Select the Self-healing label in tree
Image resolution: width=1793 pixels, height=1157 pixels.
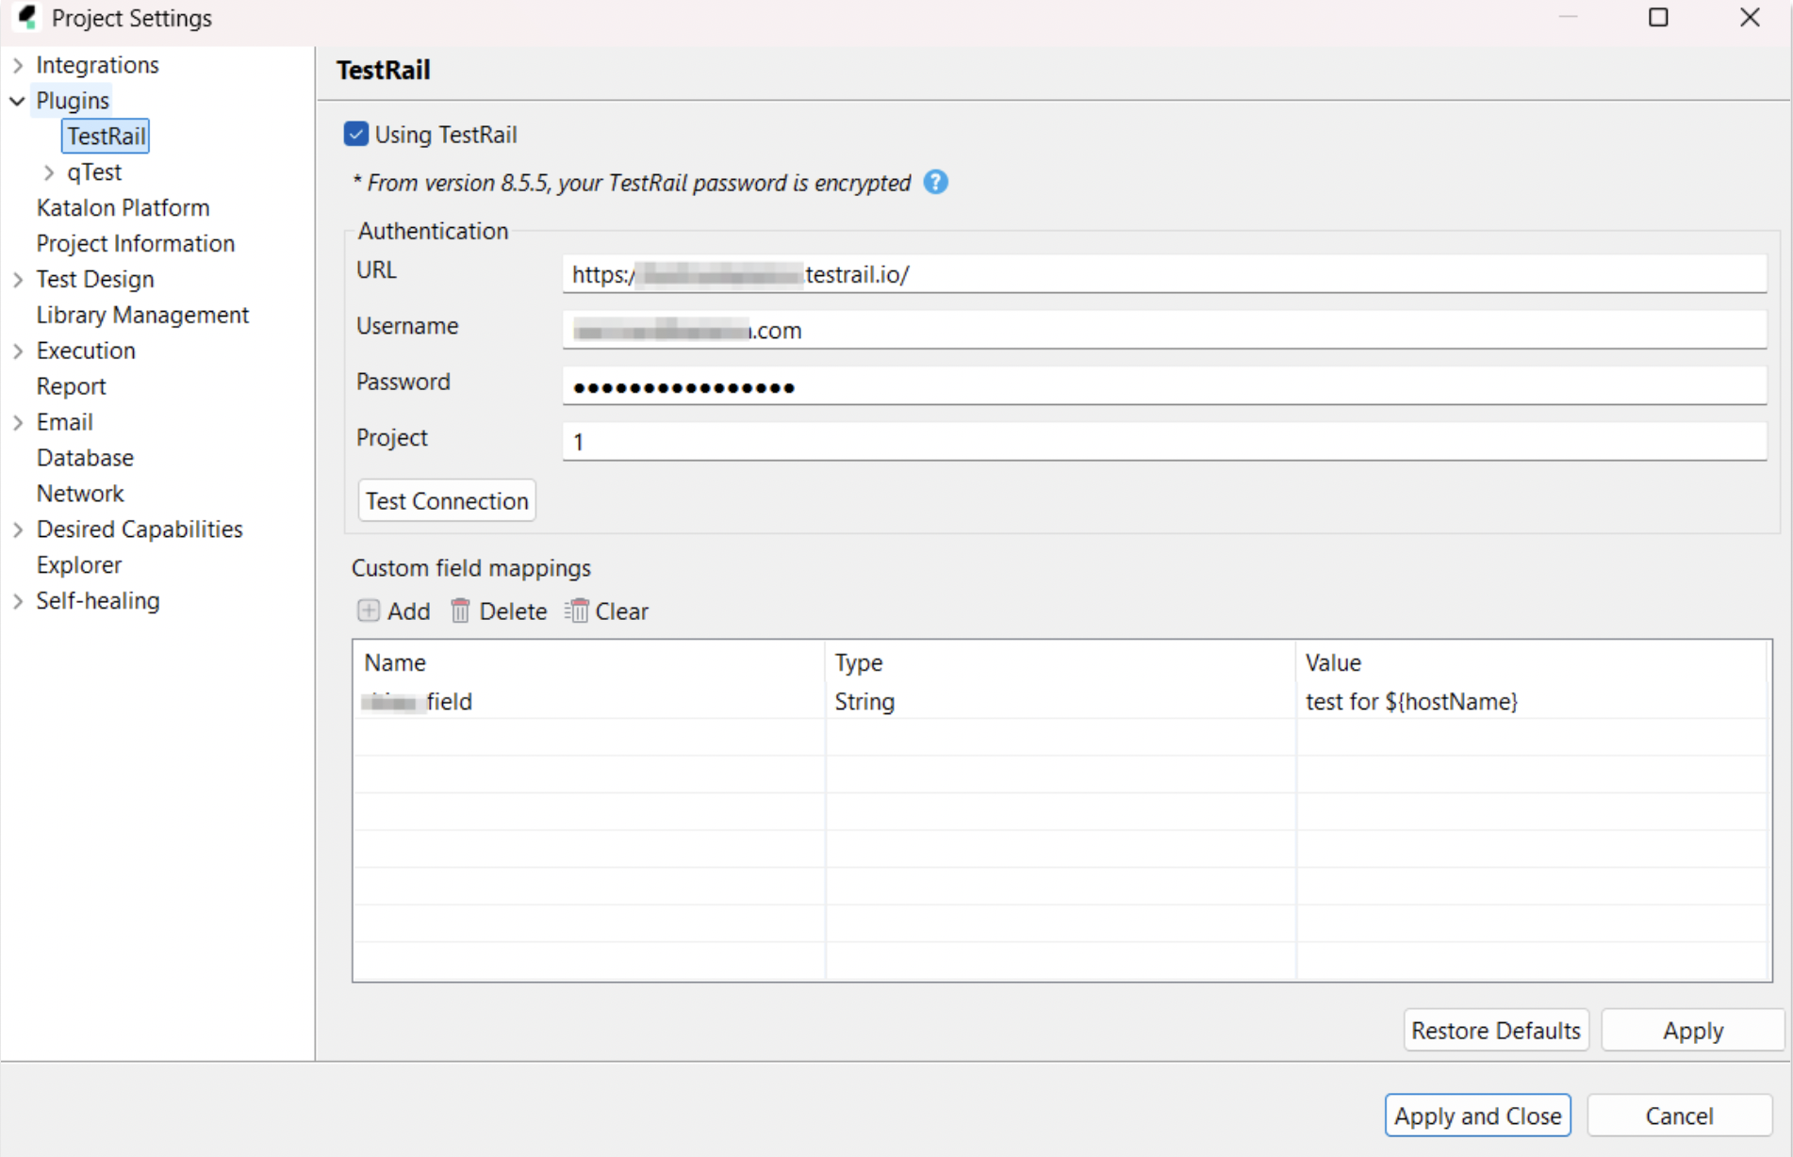point(98,601)
